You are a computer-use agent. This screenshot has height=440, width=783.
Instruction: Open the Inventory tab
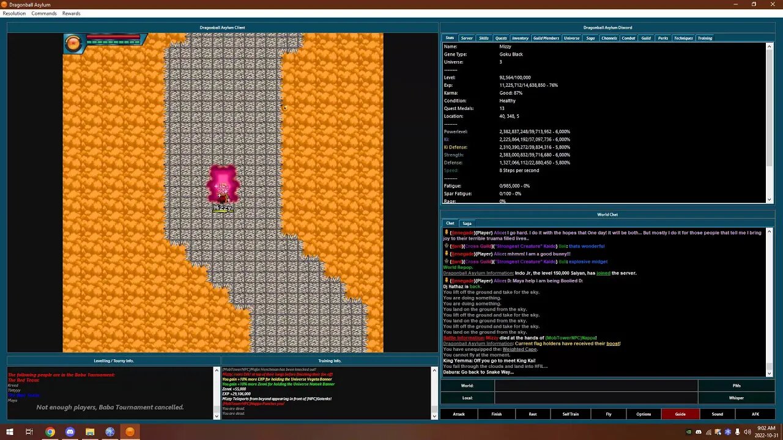click(520, 38)
